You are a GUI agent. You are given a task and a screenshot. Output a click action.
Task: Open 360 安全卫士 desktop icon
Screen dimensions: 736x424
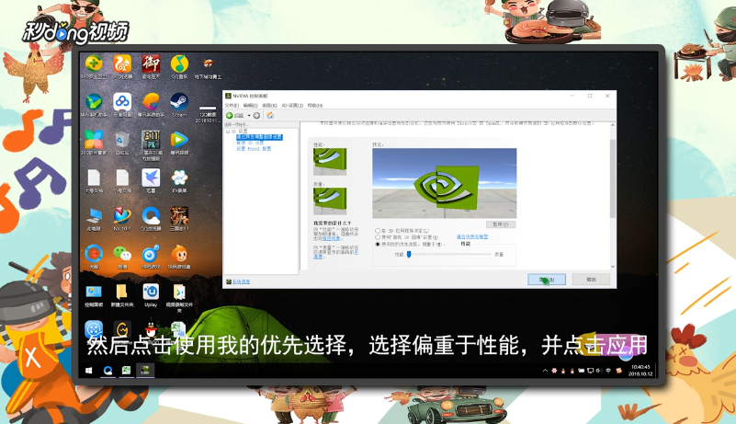tap(94, 66)
